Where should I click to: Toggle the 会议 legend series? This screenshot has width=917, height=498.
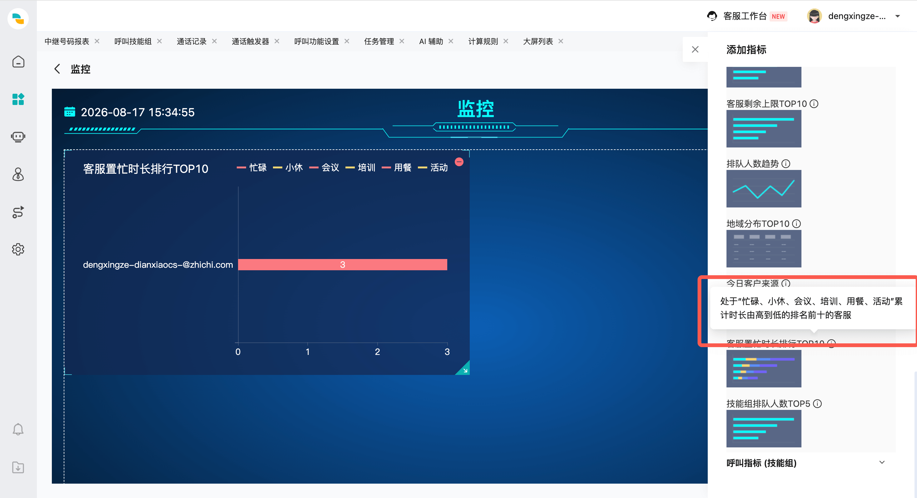324,167
